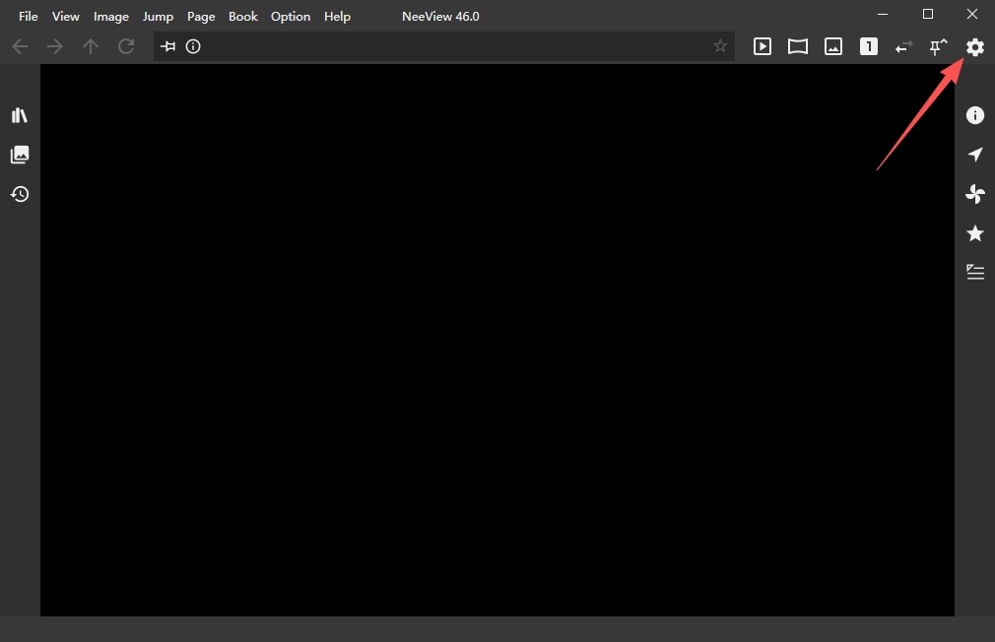Open the Page List panel in the left sidebar
This screenshot has width=995, height=642.
[20, 155]
